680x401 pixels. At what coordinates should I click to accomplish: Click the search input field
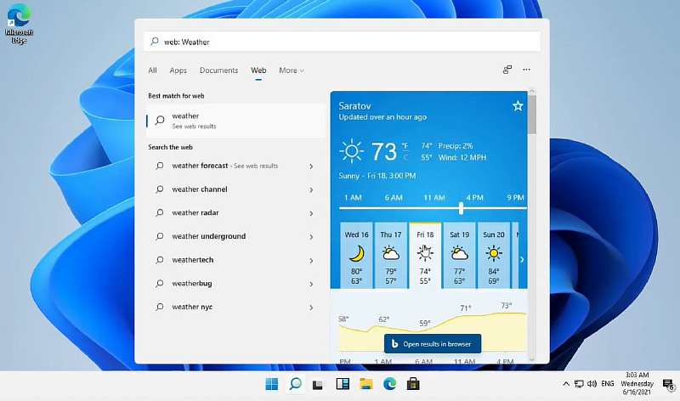click(x=340, y=42)
